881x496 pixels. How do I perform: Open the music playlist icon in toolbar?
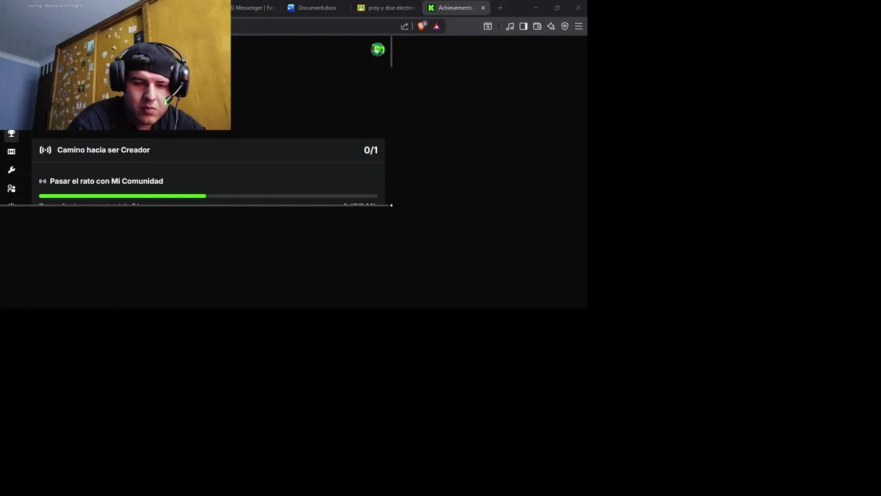pos(509,26)
